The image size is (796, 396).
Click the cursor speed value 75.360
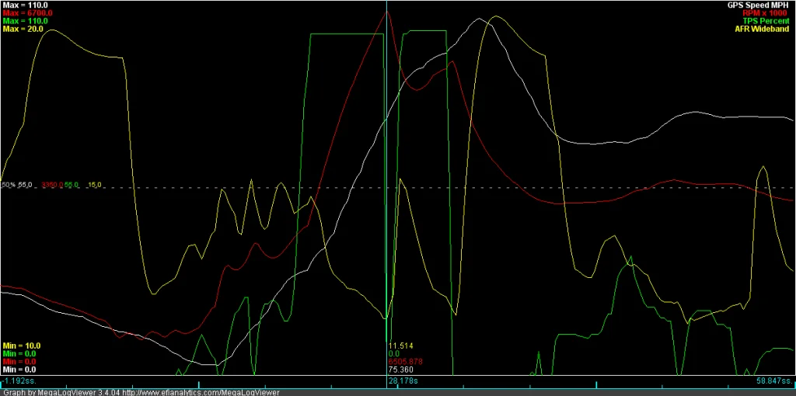click(400, 370)
